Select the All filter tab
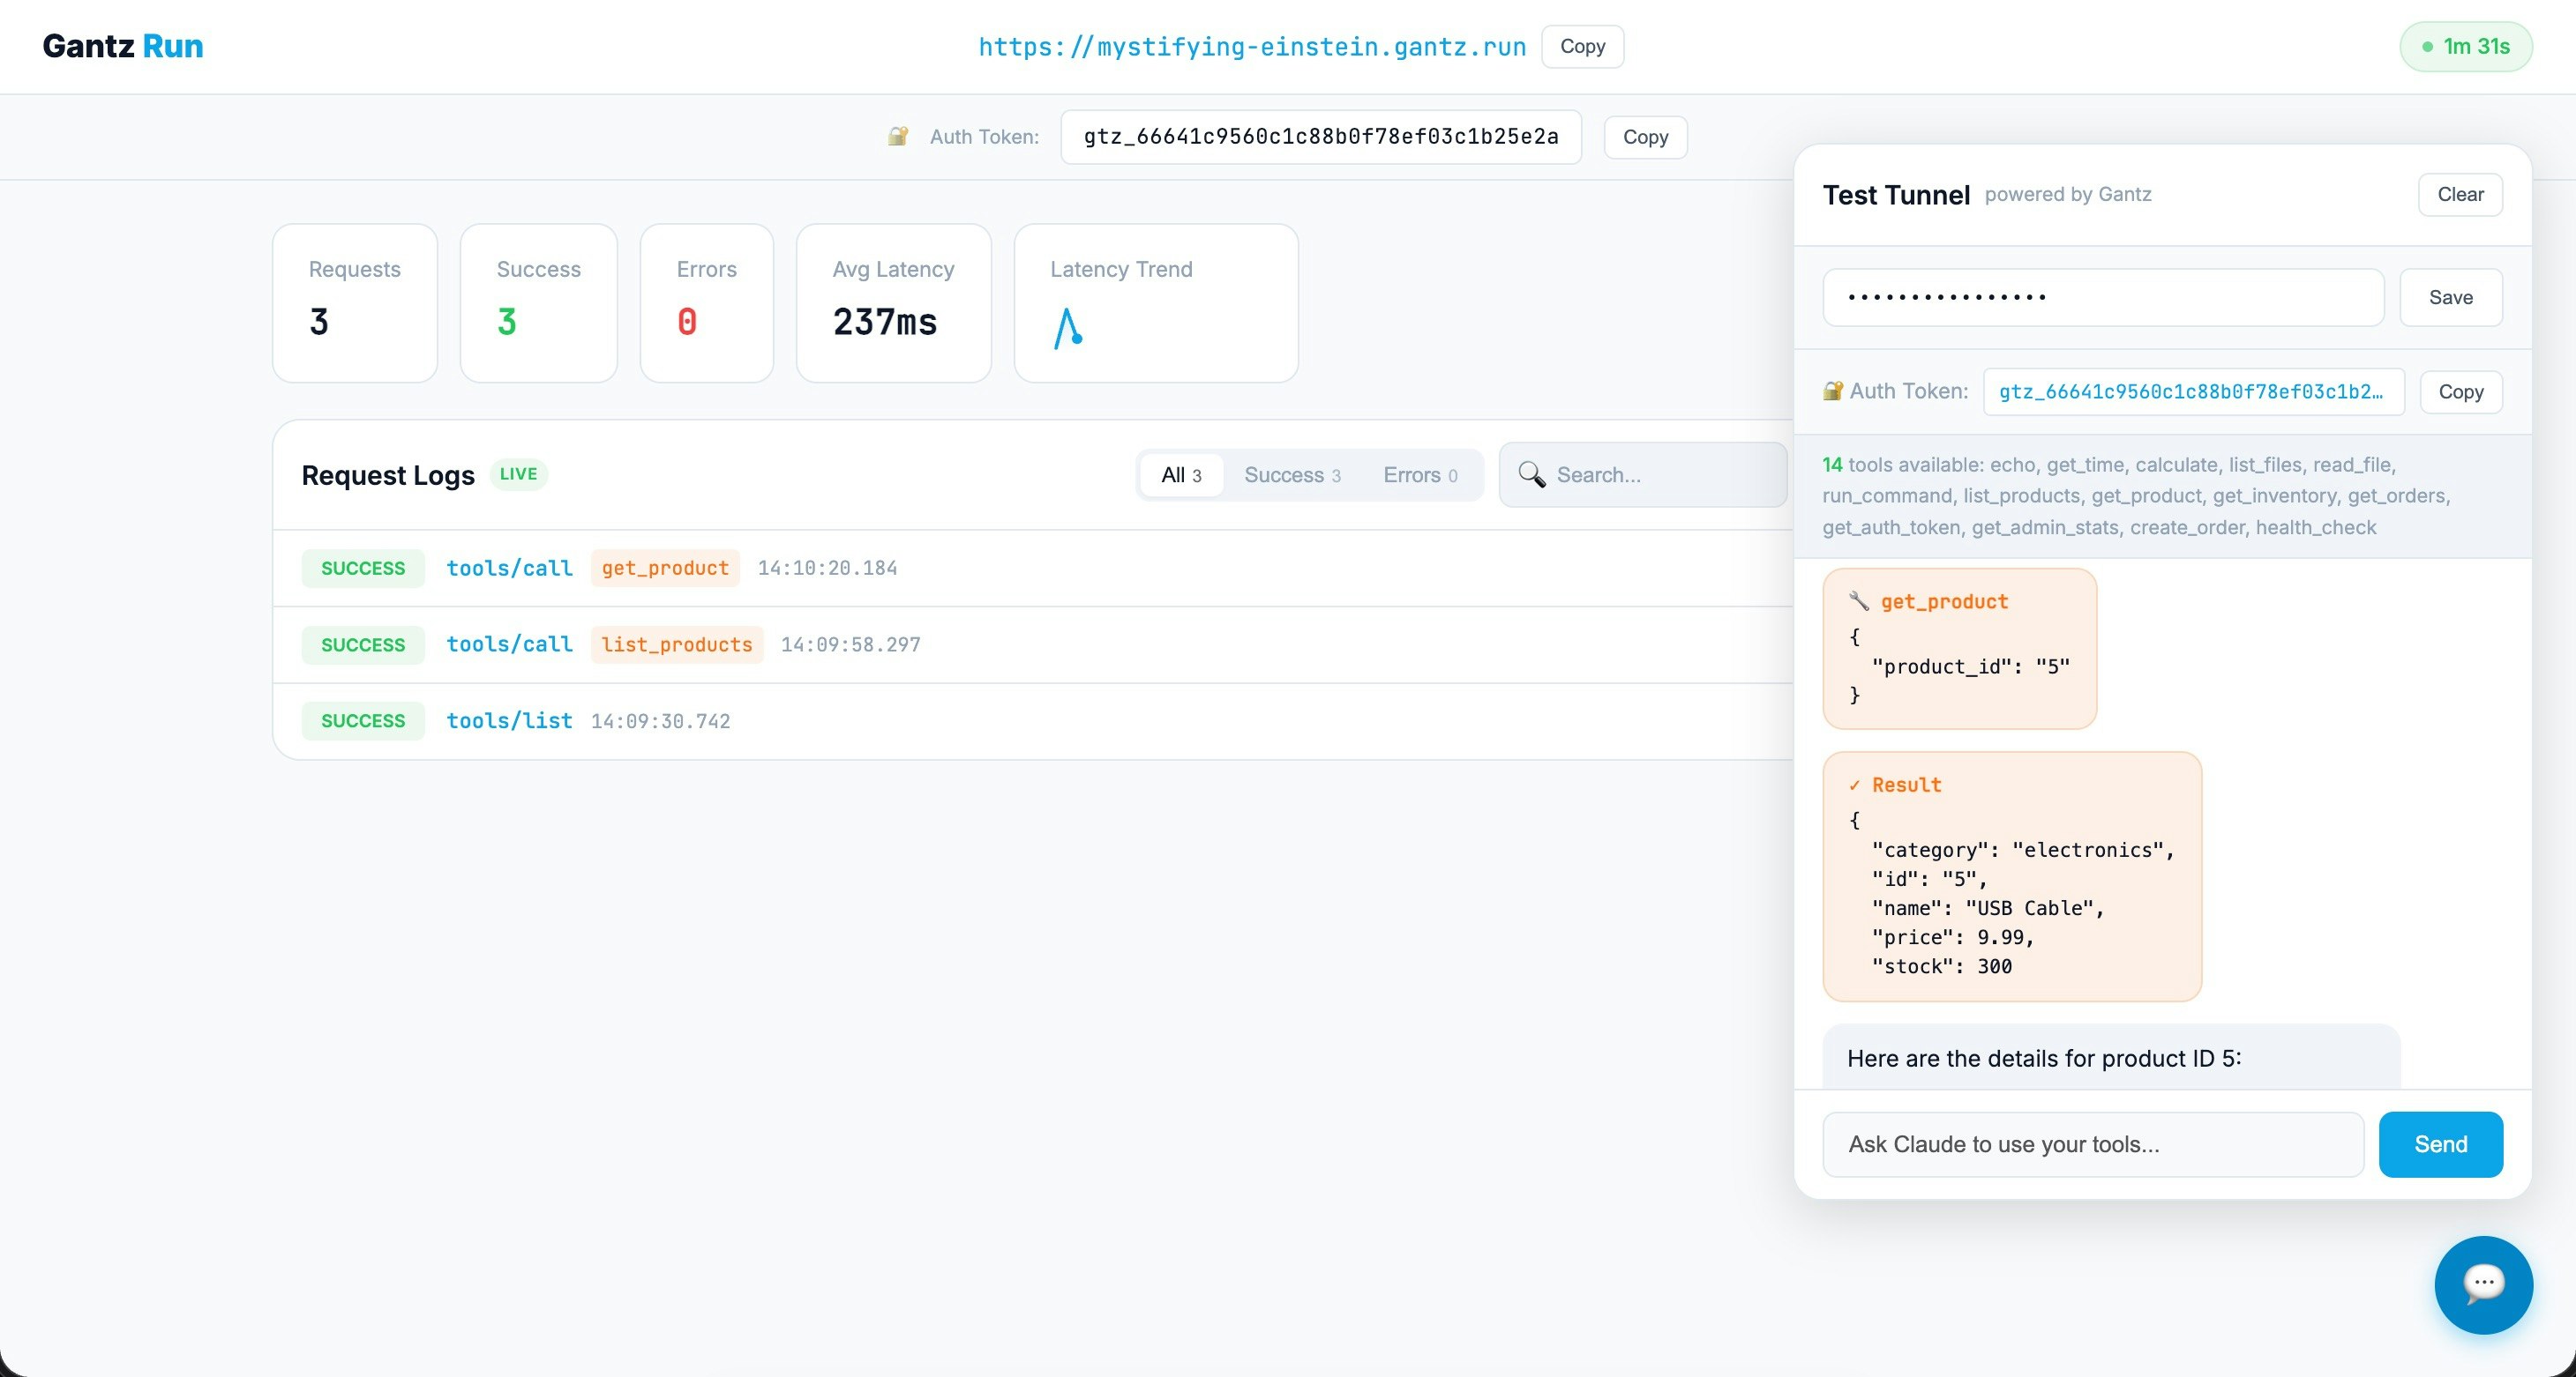Screen dimensions: 2576x1377 point(1180,474)
